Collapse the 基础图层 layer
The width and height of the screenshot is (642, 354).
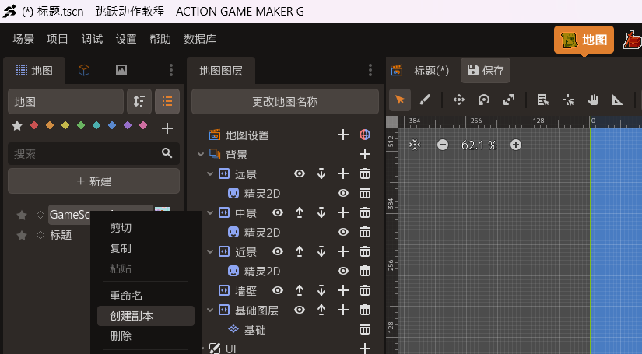tap(210, 310)
